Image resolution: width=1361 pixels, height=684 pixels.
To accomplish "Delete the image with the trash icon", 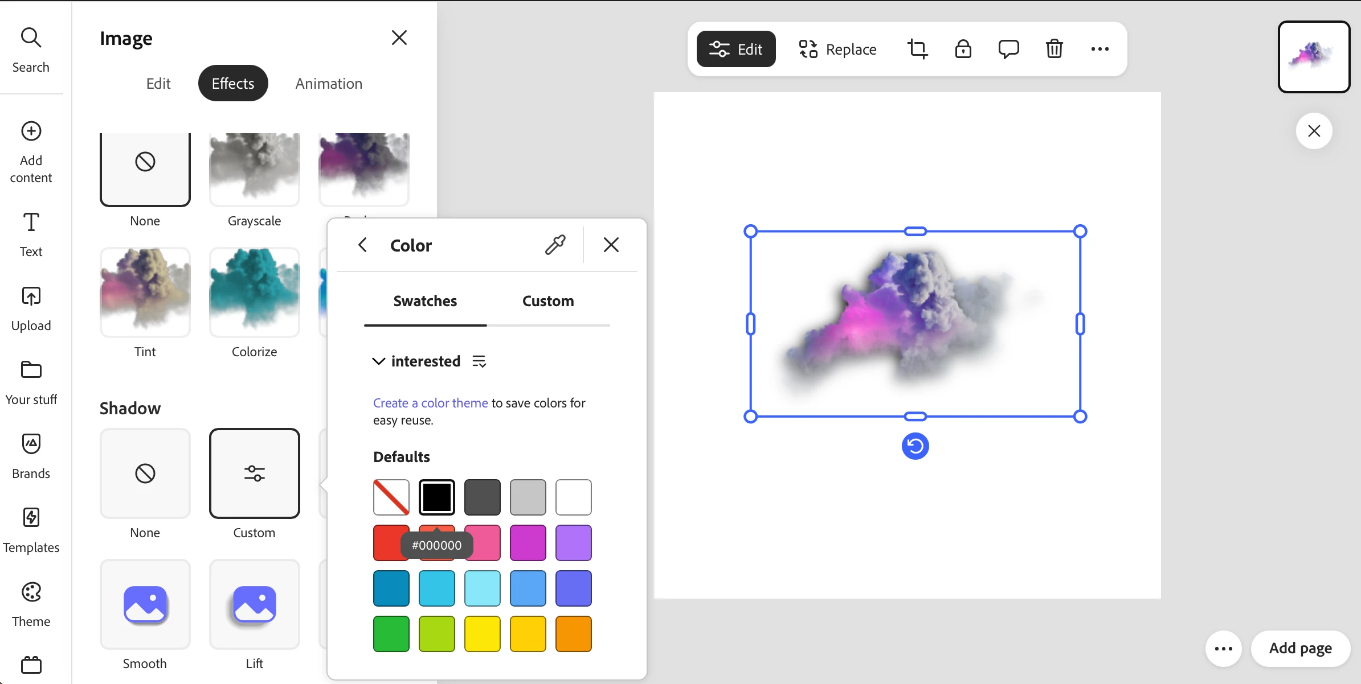I will point(1054,49).
